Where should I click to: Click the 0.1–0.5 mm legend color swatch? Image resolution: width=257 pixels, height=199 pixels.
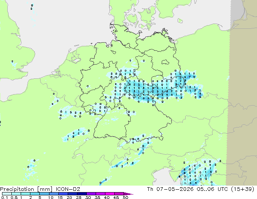(x=7, y=194)
